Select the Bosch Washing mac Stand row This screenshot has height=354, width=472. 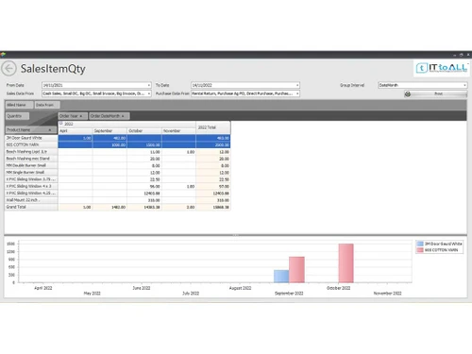(31, 159)
